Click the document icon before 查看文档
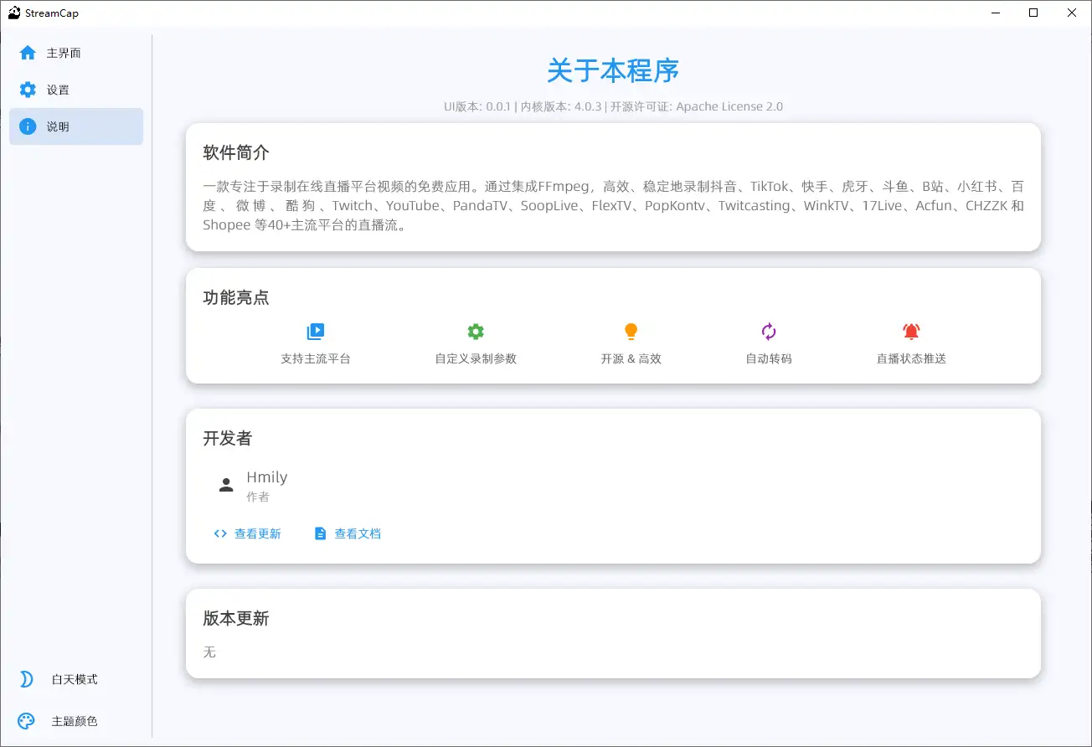Screen dimensions: 1092x747 coord(321,533)
